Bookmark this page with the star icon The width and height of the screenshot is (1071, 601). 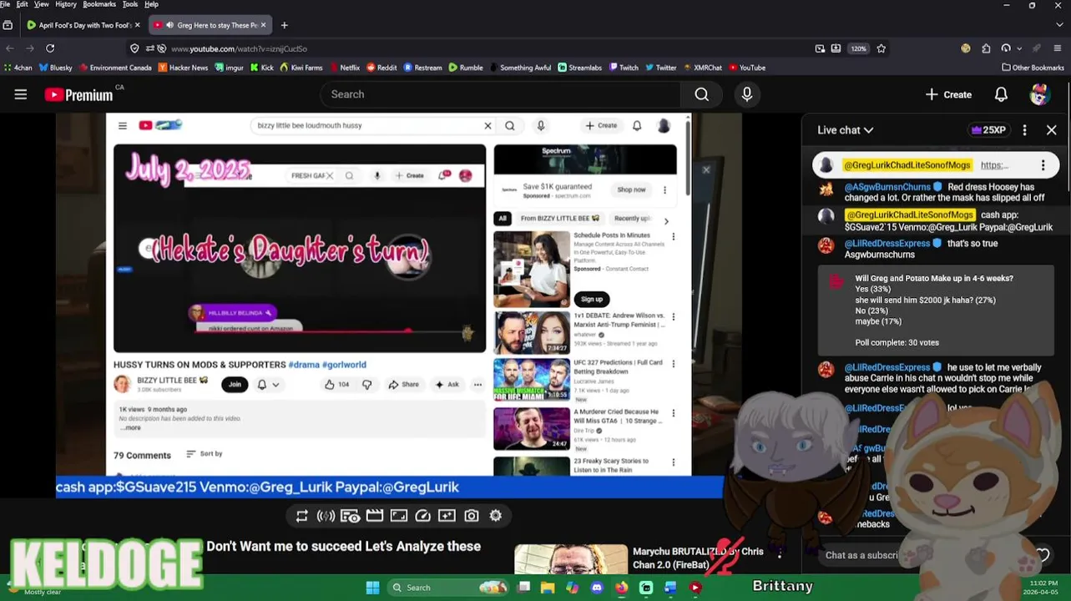(x=881, y=48)
